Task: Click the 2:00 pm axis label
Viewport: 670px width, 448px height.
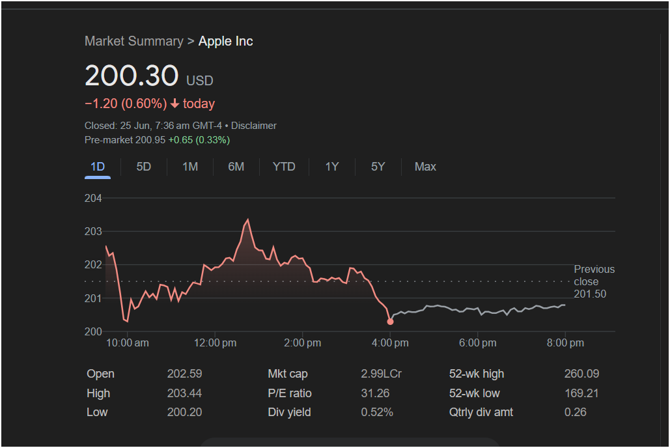Action: coord(303,343)
